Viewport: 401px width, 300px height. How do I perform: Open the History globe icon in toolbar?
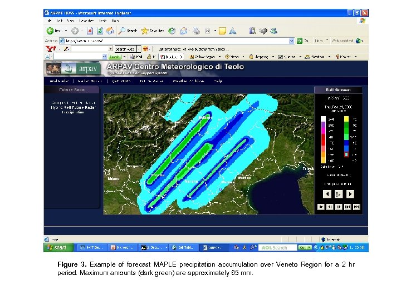[172, 31]
